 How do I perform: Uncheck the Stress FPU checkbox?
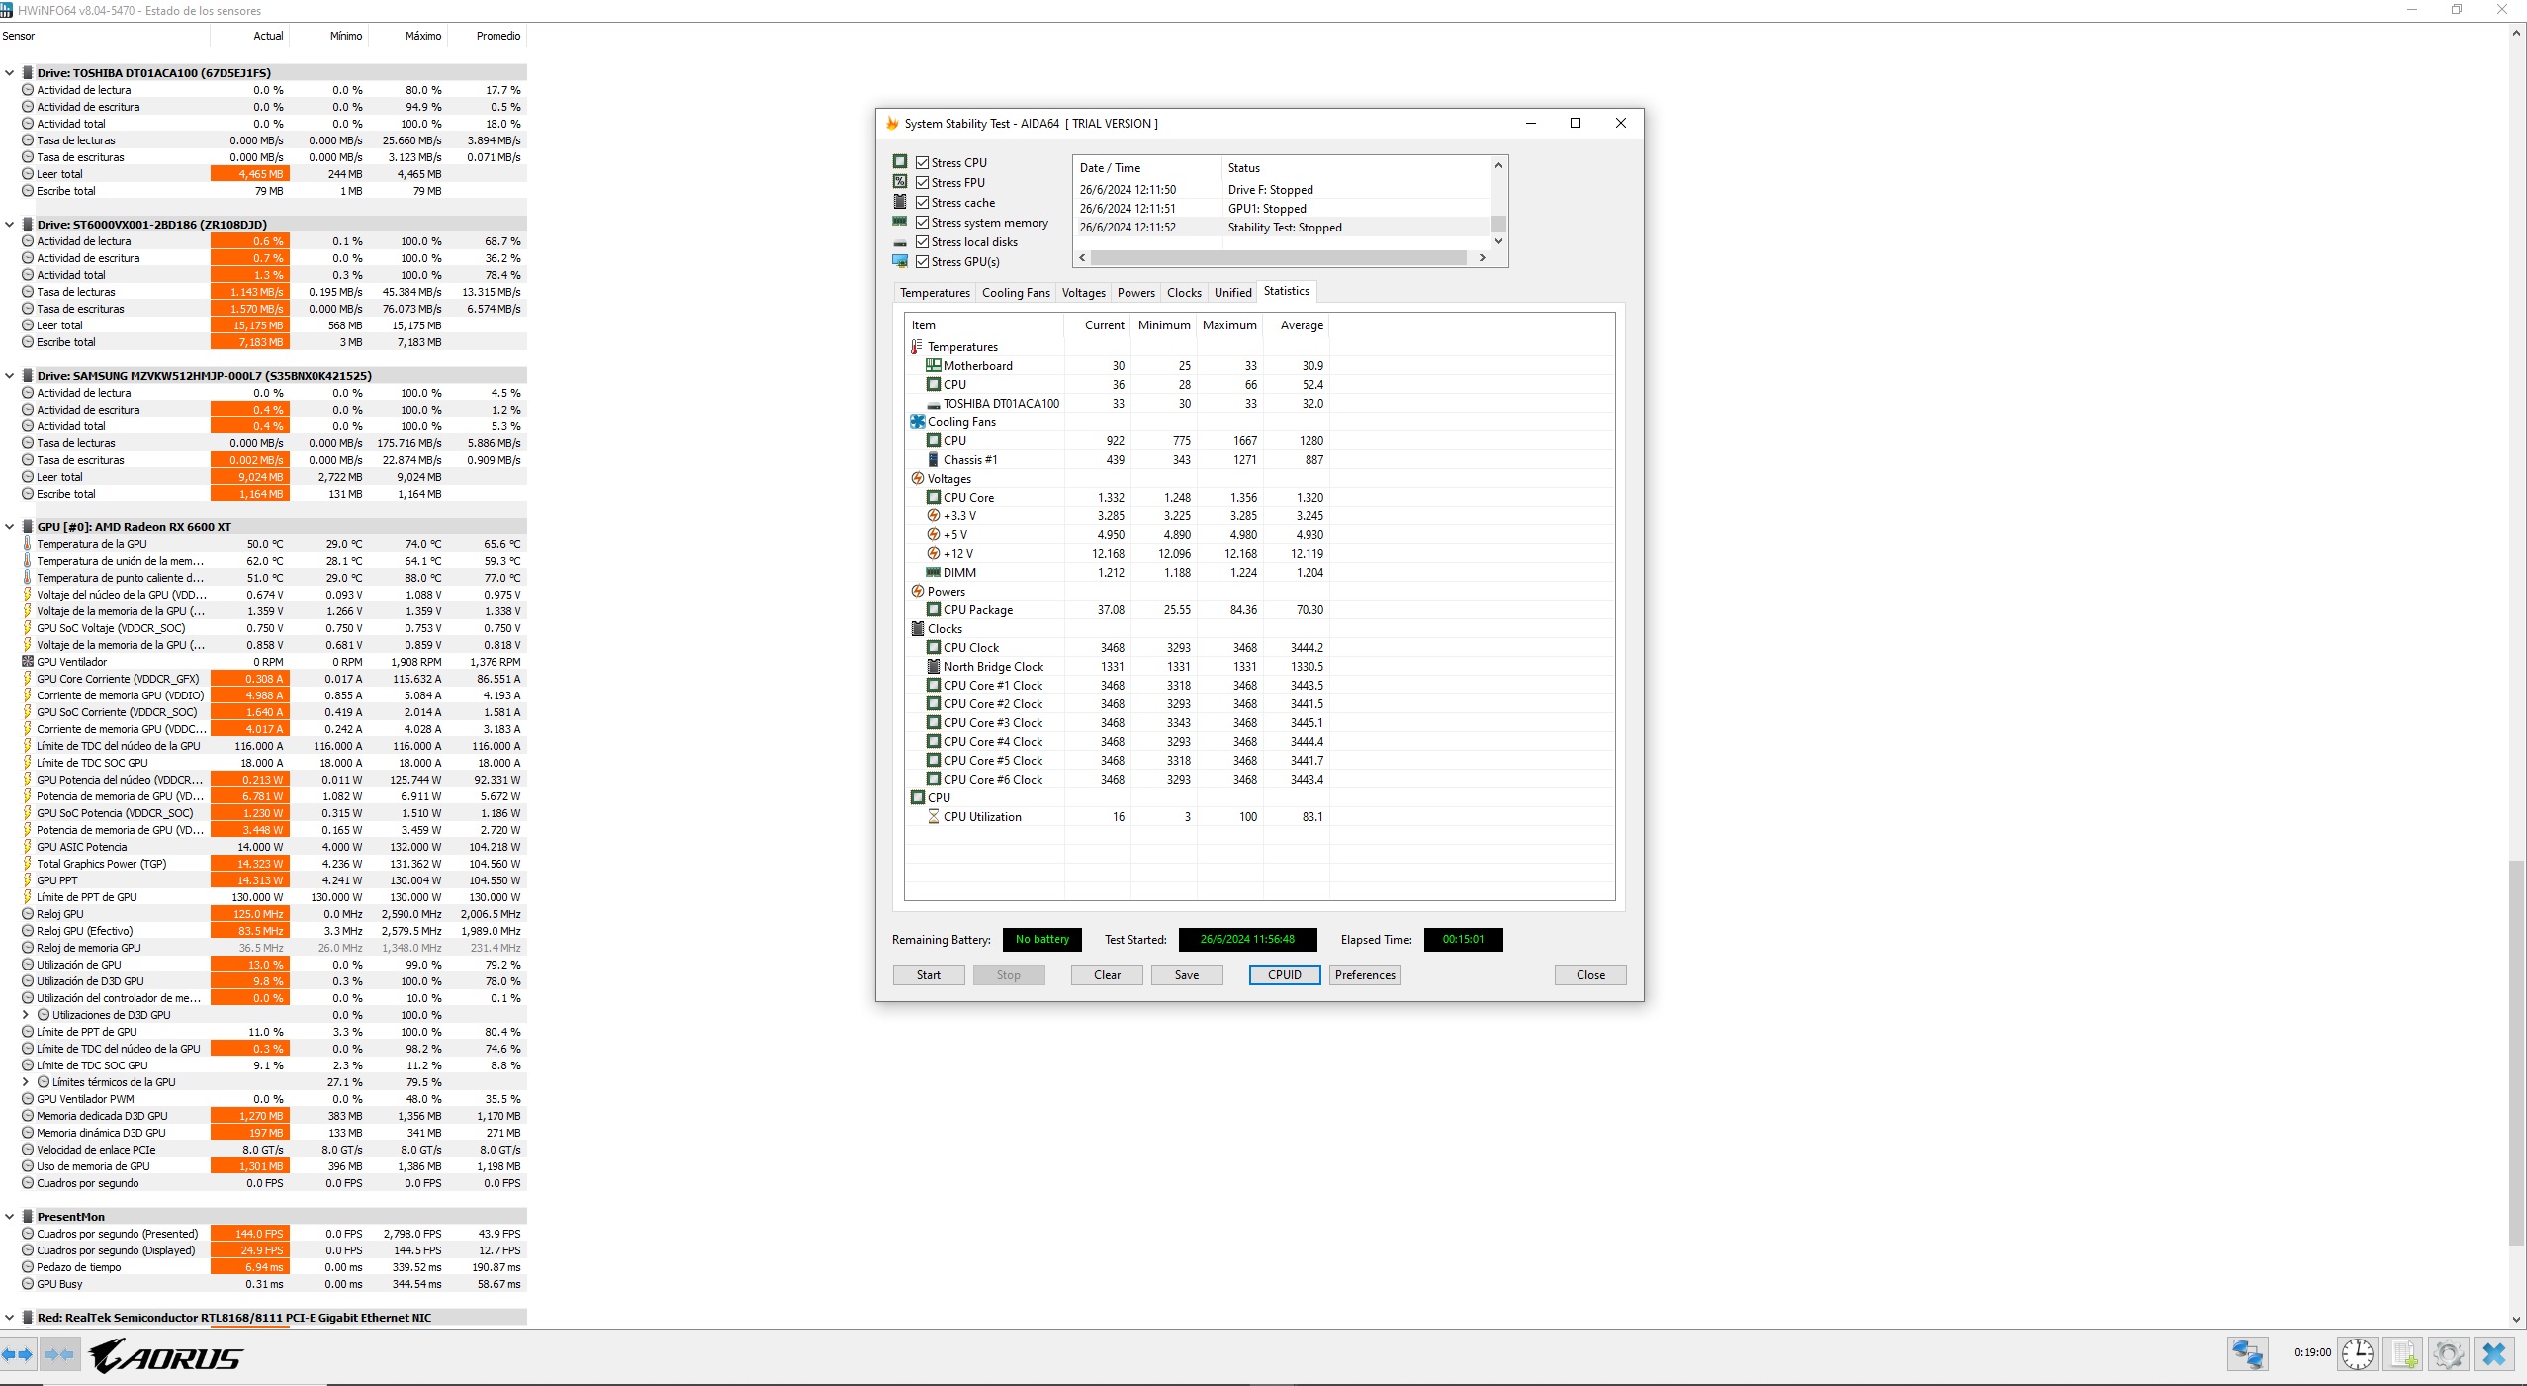click(x=922, y=182)
